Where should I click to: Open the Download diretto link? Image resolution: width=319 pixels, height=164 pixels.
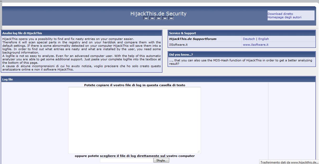click(280, 14)
